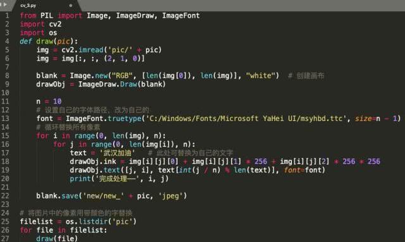405x242 pixels.
Task: Click 'font=font' argument on line 19
Action: [x=302, y=170]
